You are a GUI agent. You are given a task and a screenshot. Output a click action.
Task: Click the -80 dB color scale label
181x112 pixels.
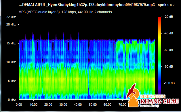tap(168, 66)
